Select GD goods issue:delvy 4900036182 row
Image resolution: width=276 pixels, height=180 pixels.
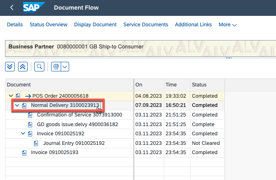click(x=77, y=124)
